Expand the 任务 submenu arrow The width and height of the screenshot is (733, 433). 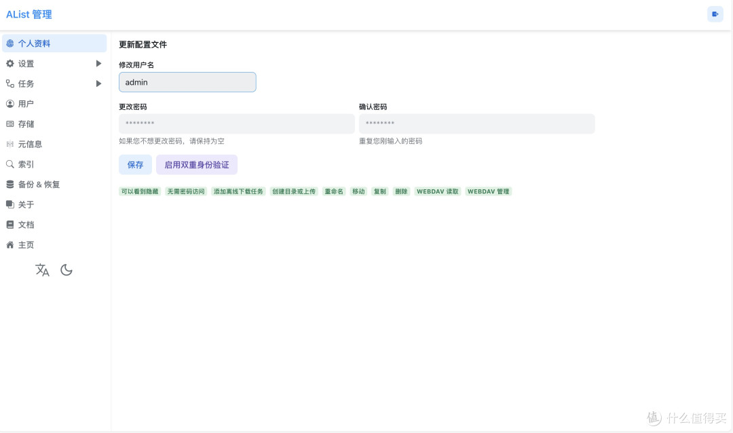pyautogui.click(x=98, y=83)
